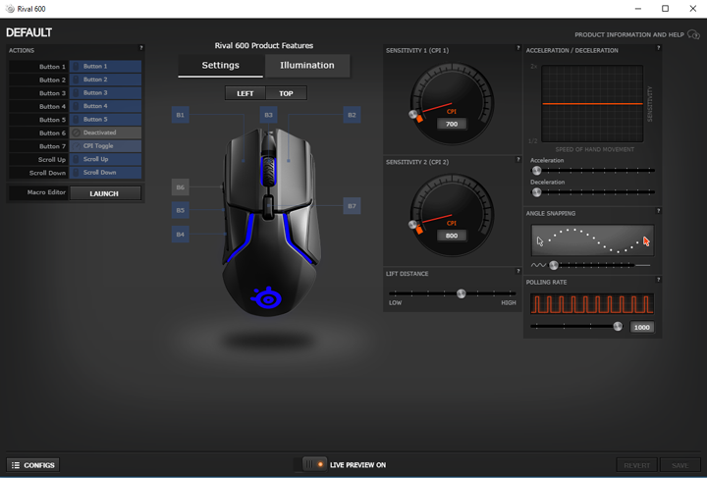Click the Lift Distance slider handle
The height and width of the screenshot is (478, 707).
point(461,293)
